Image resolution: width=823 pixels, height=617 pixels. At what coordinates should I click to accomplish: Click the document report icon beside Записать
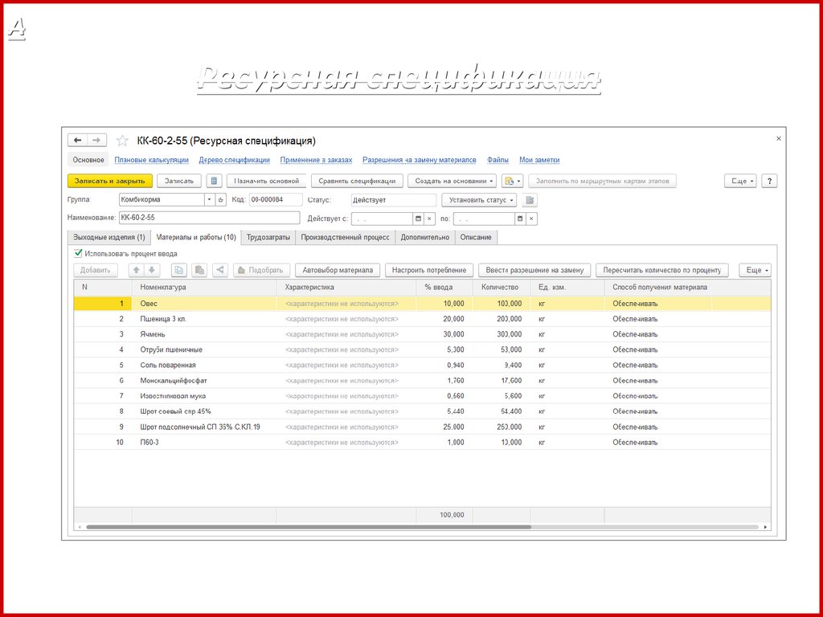click(x=214, y=182)
